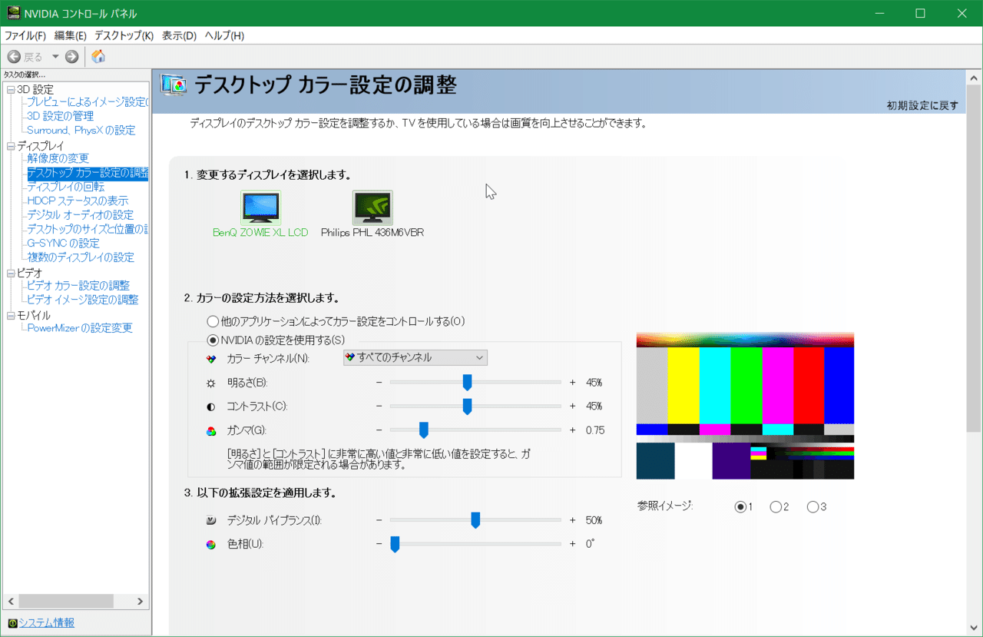Open the Back history dropdown arrow
This screenshot has width=983, height=637.
[55, 56]
